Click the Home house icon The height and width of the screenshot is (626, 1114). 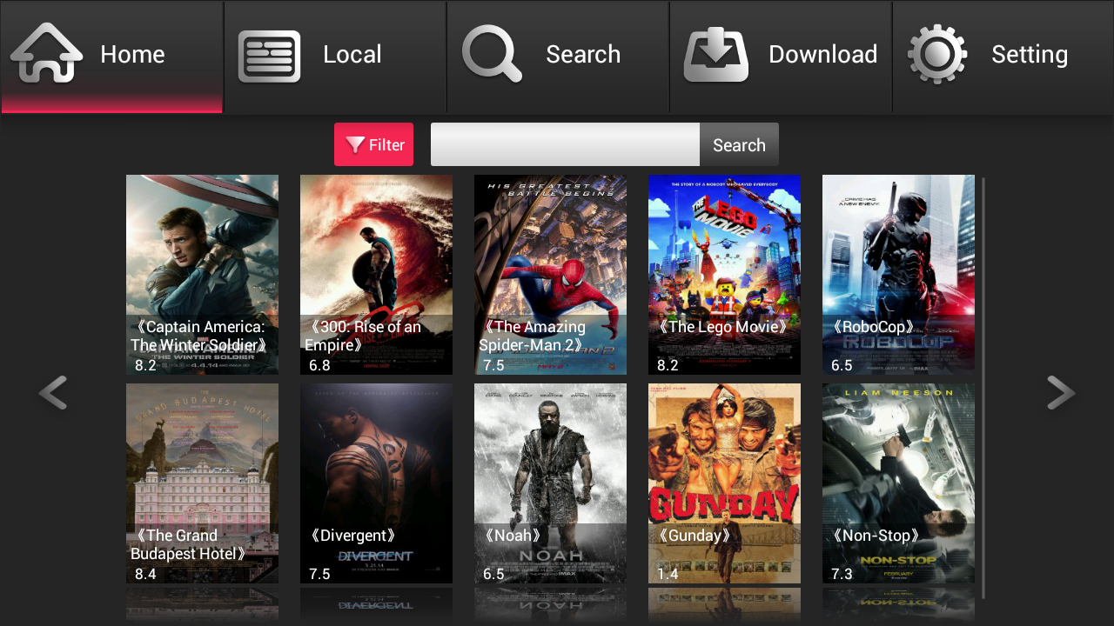(47, 54)
